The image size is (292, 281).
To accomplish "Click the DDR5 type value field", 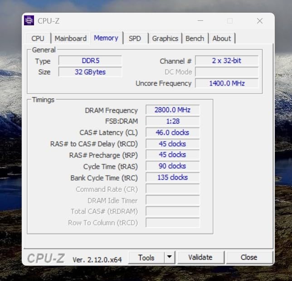I will (90, 61).
